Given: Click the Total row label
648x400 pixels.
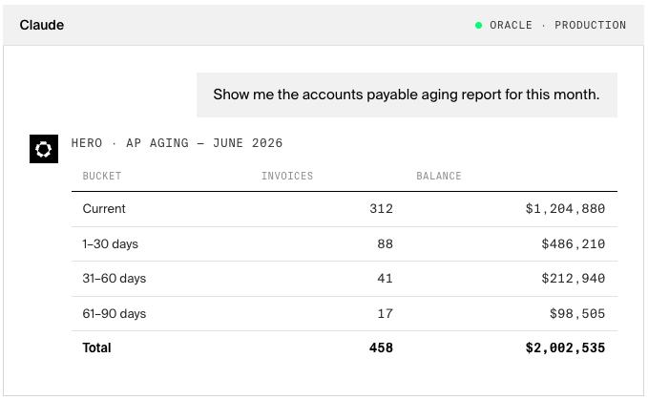Looking at the screenshot, I should (x=96, y=347).
